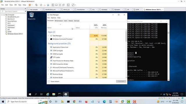Open the Snapshot Manager toolbar icon

(48, 5)
